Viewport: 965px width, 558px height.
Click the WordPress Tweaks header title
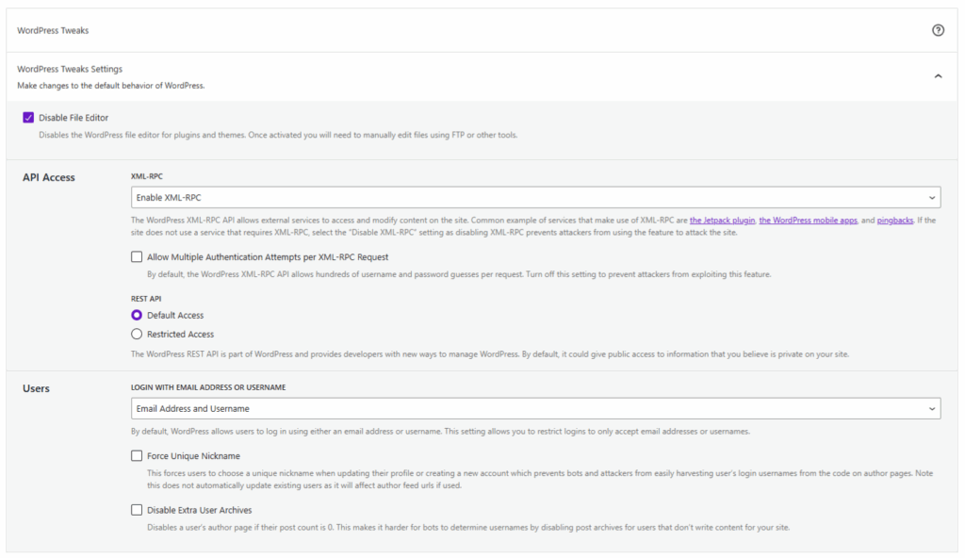click(53, 30)
